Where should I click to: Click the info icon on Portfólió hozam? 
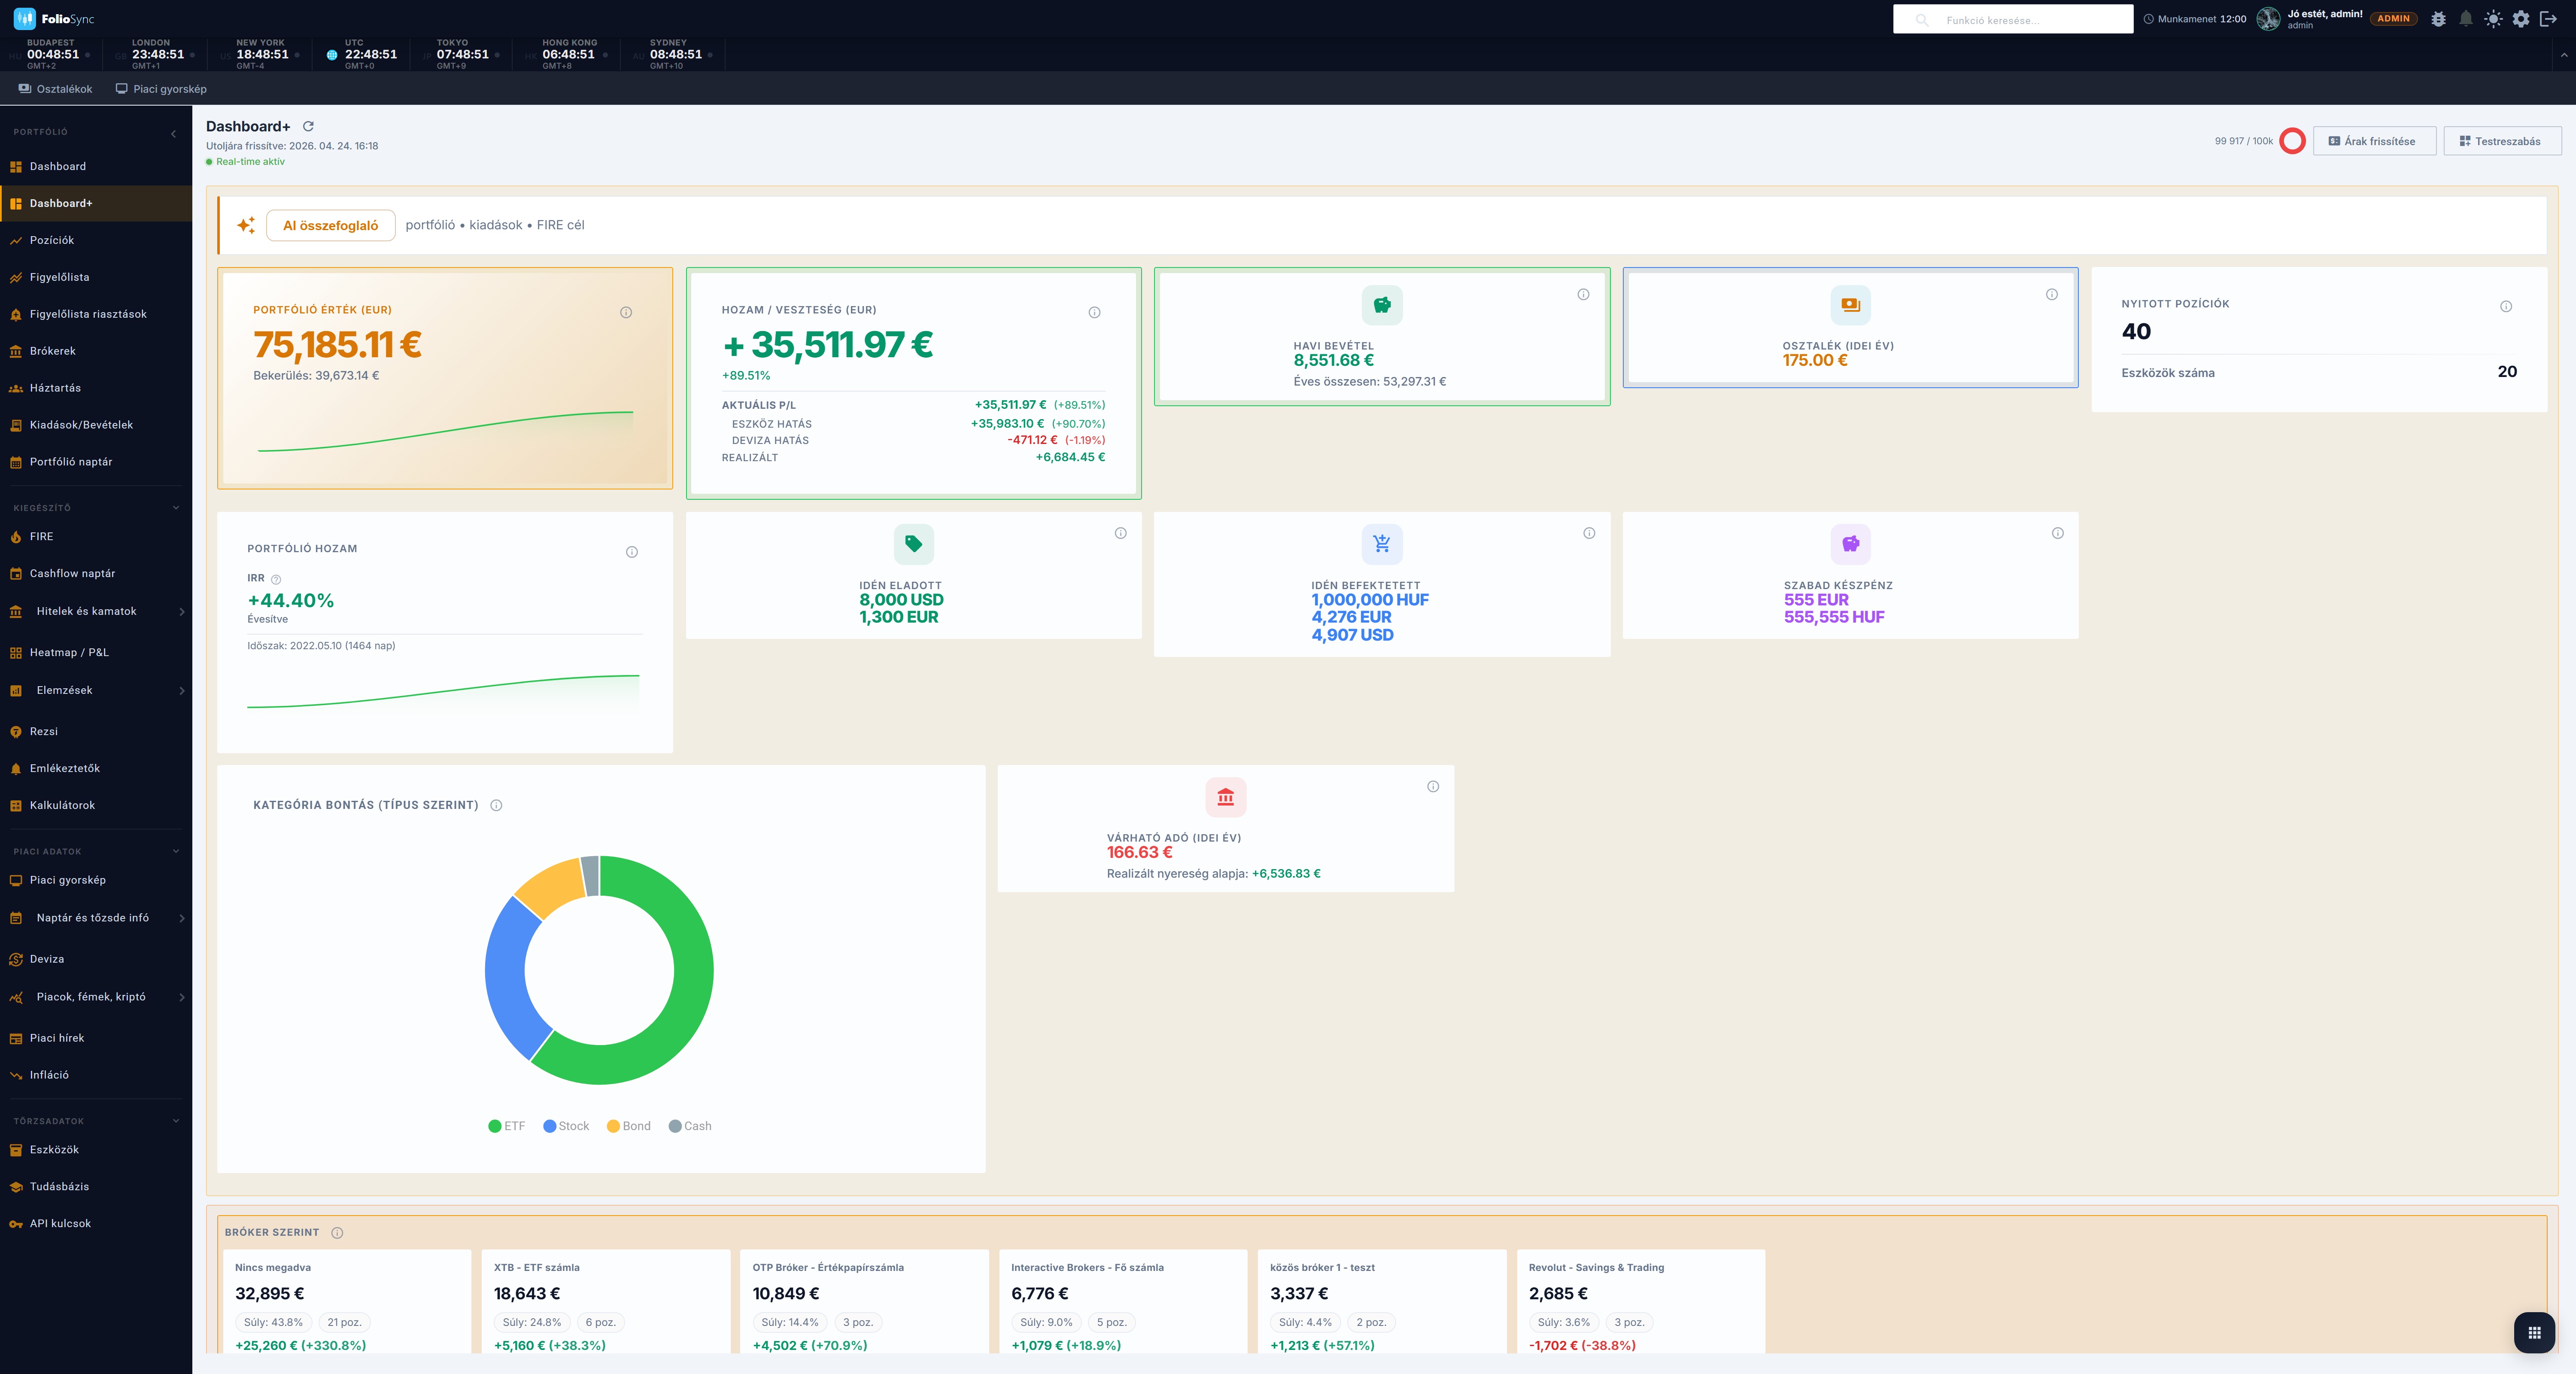point(632,552)
